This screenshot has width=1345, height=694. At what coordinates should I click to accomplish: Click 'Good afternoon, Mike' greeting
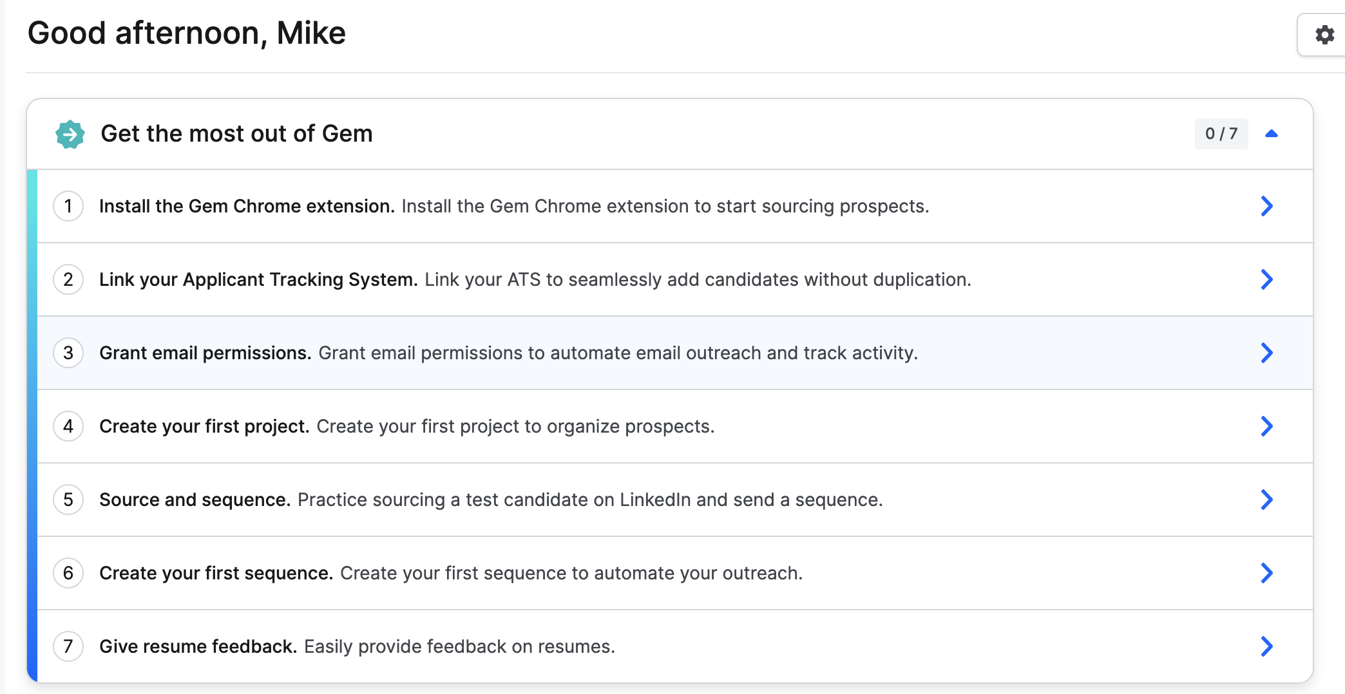click(187, 33)
